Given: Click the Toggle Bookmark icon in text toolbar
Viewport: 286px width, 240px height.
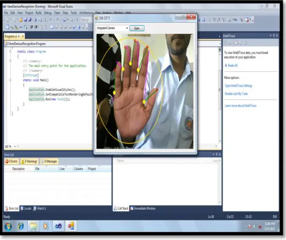Looking at the screenshot, I should click(52, 27).
